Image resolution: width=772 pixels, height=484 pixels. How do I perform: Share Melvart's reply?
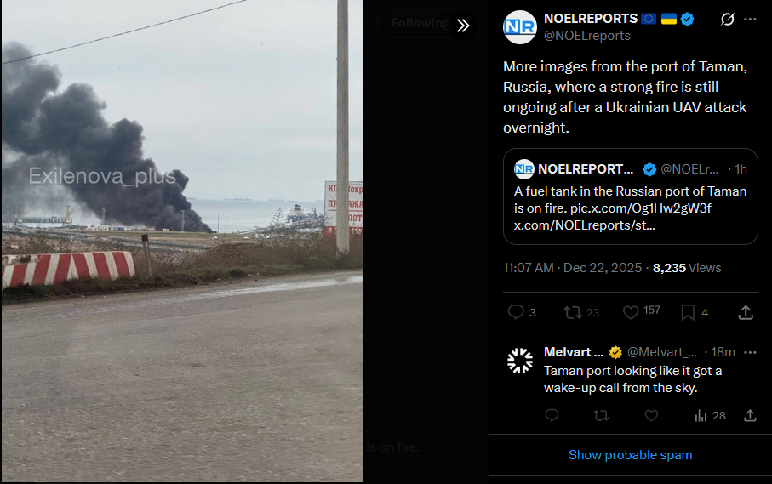[x=750, y=416]
